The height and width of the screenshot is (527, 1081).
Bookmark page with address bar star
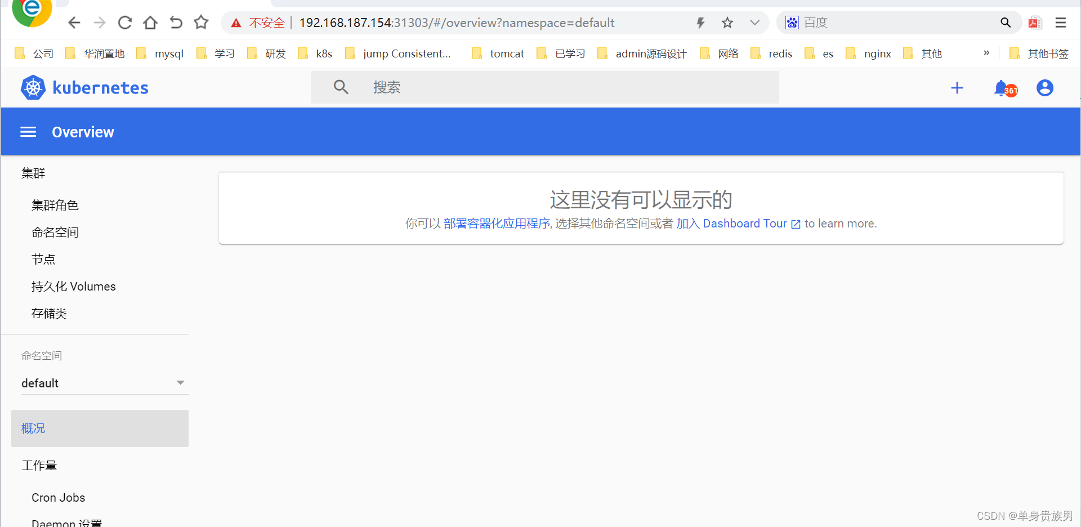pos(727,23)
